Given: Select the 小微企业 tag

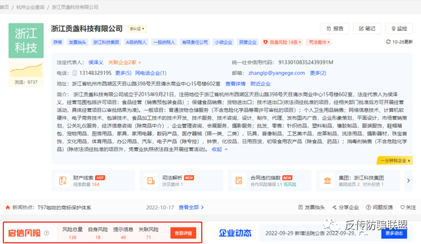Looking at the screenshot, I should coord(224,42).
